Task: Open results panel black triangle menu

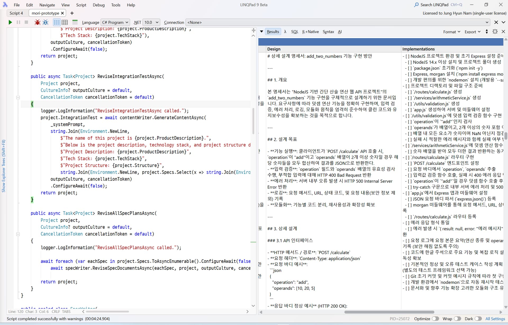Action: tap(261, 32)
